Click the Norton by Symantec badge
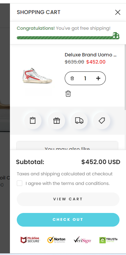Screen dimensions: 126x255 click(56, 240)
